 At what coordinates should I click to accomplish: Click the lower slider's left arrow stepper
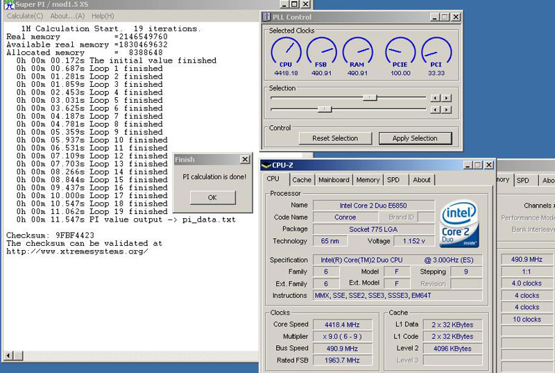pos(435,109)
